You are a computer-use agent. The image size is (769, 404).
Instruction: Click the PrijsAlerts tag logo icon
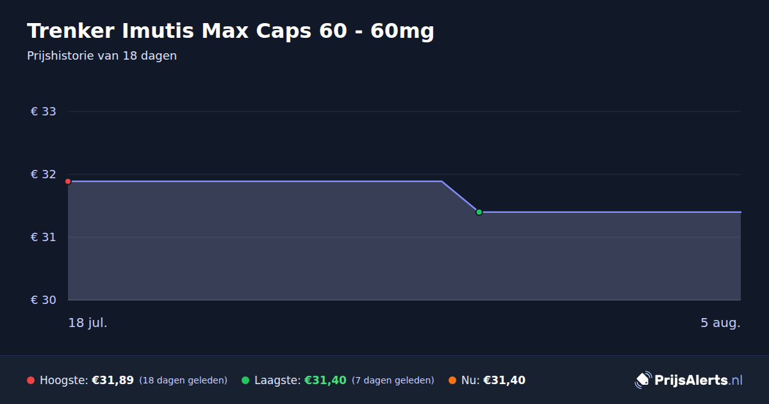643,380
